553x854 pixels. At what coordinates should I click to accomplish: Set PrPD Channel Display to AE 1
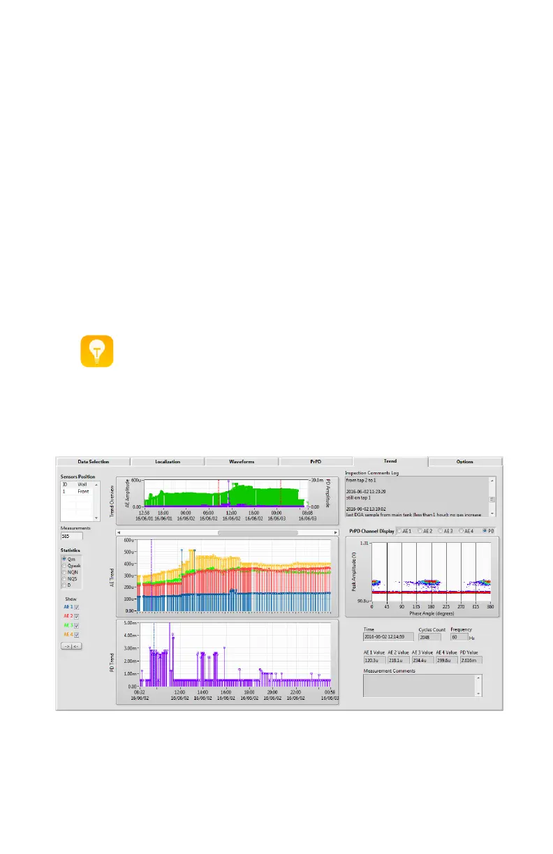coord(400,531)
